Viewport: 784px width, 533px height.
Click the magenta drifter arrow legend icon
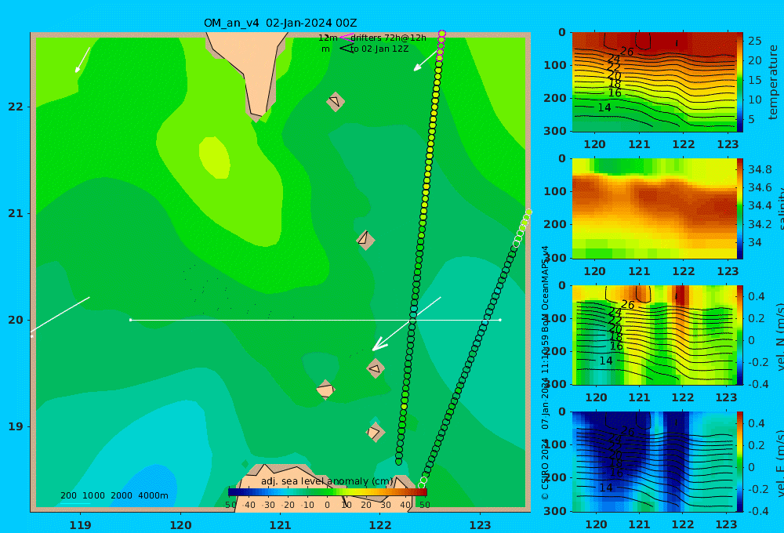347,37
